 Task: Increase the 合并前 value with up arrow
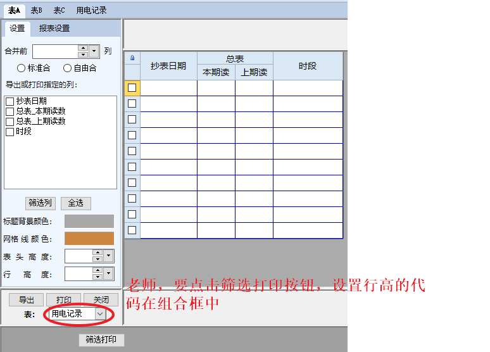[x=83, y=48]
